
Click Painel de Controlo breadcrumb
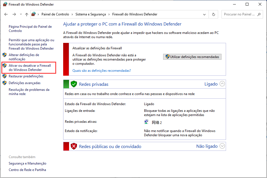pyautogui.click(x=55, y=14)
